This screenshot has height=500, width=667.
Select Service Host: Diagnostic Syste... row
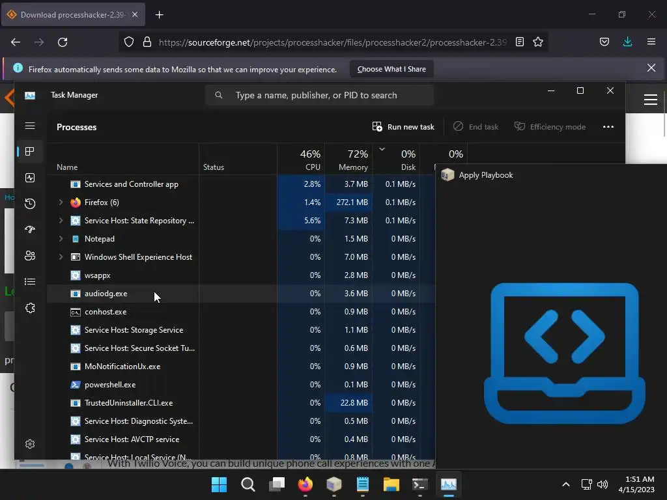pos(241,421)
